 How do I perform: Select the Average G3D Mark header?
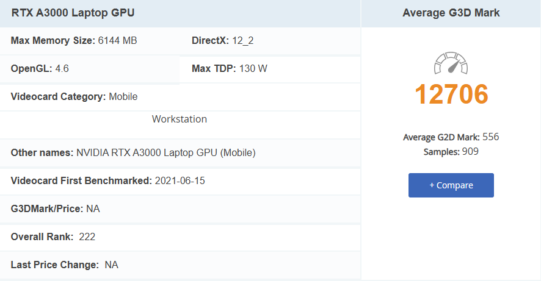[x=451, y=13]
